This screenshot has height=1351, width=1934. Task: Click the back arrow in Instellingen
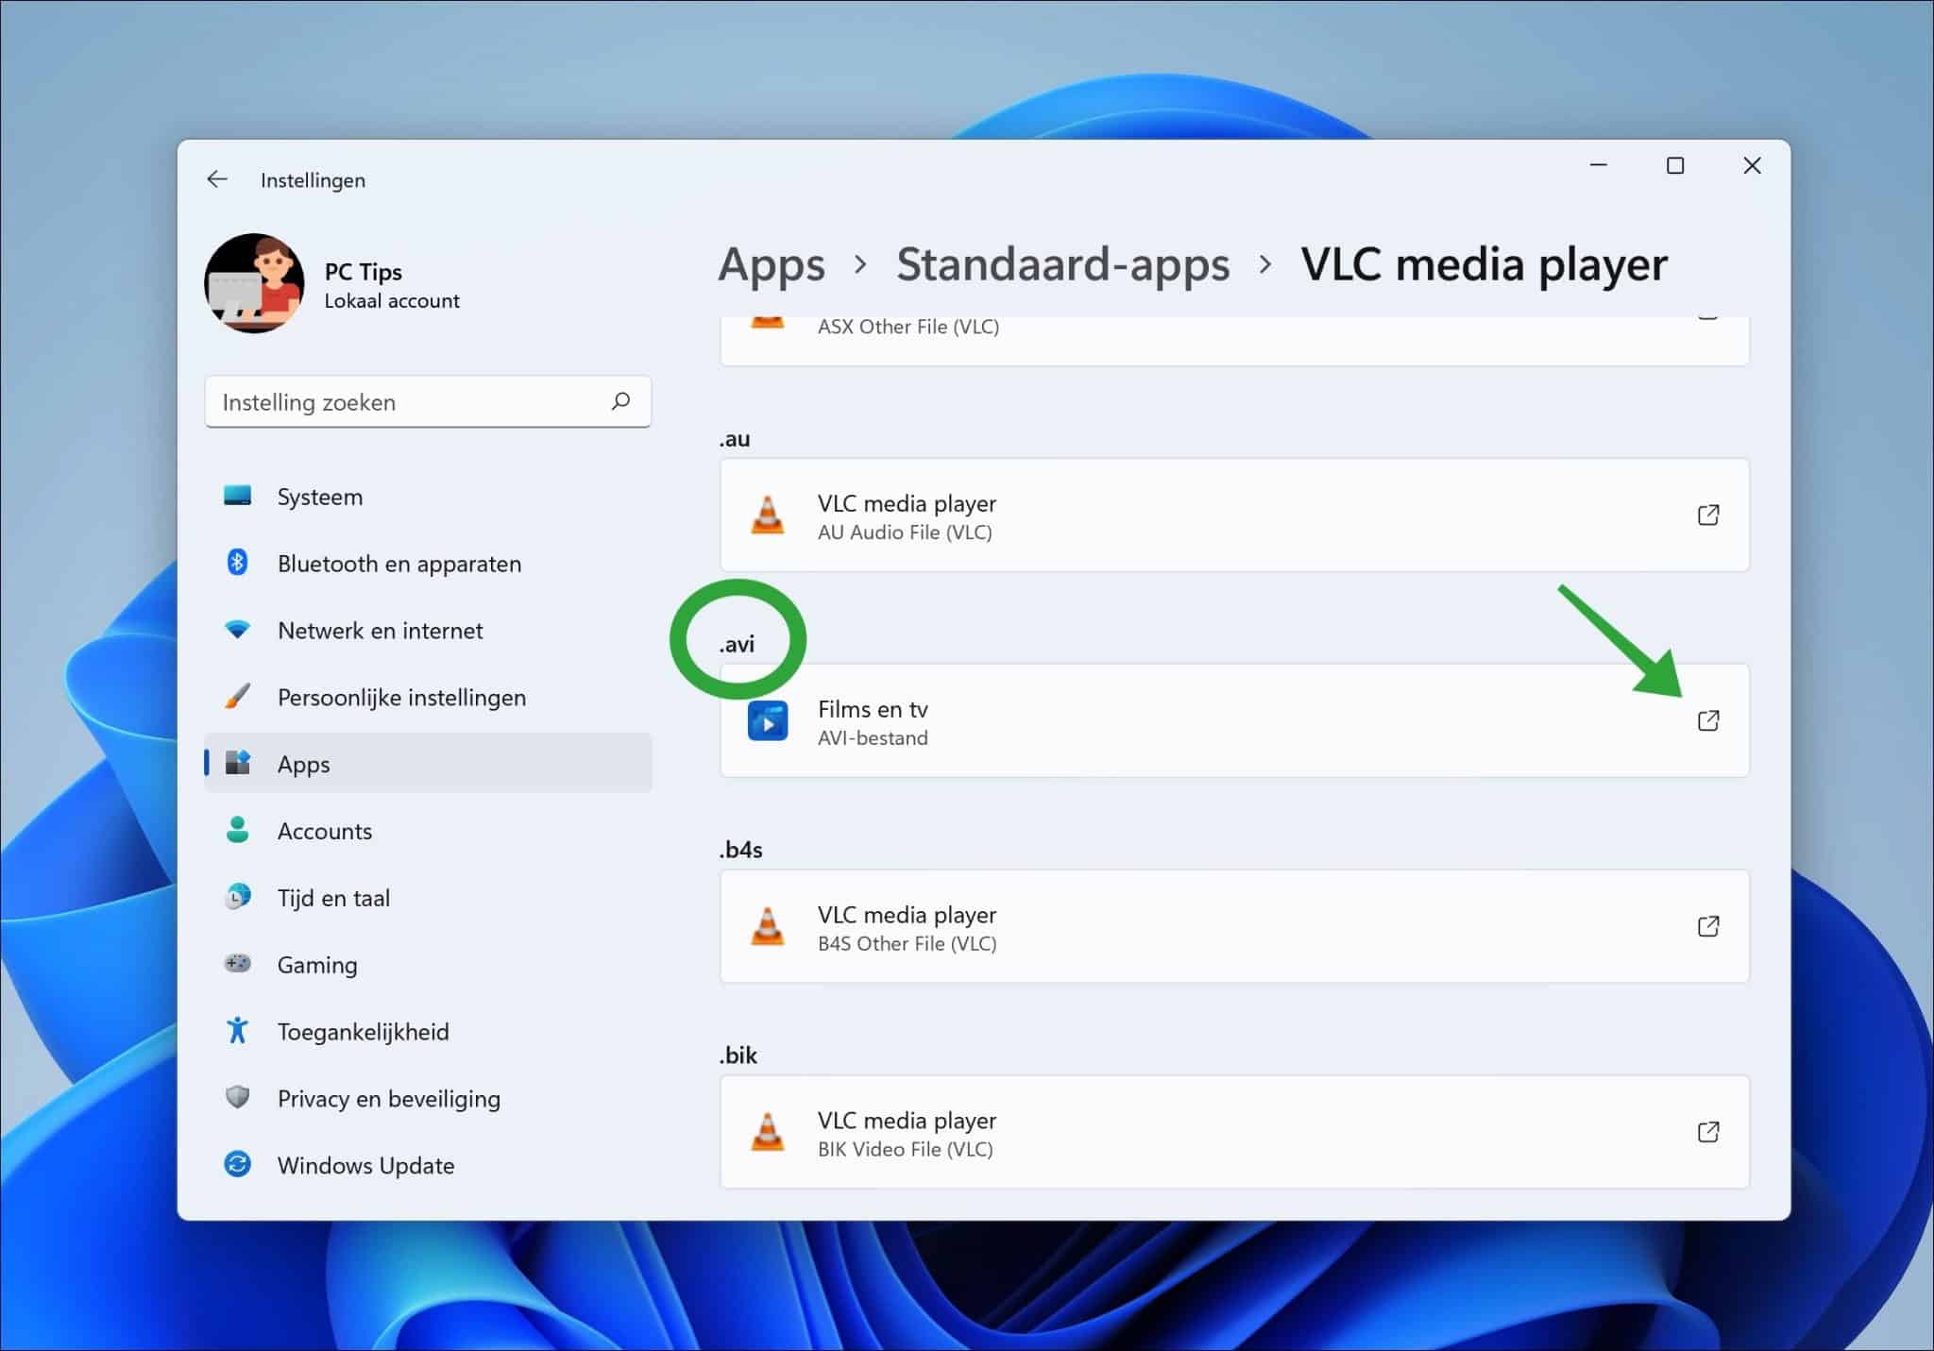217,178
